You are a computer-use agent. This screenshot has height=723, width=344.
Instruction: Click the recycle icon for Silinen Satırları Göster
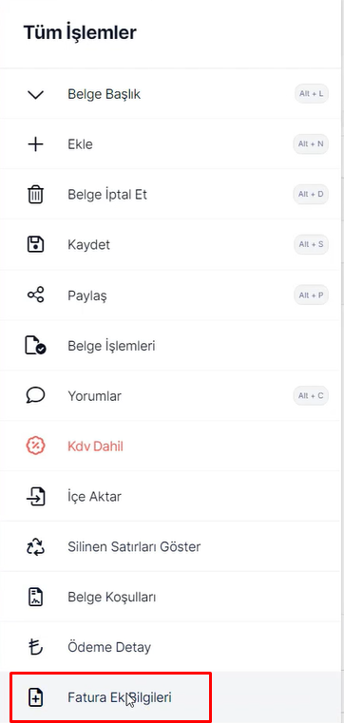(x=35, y=547)
